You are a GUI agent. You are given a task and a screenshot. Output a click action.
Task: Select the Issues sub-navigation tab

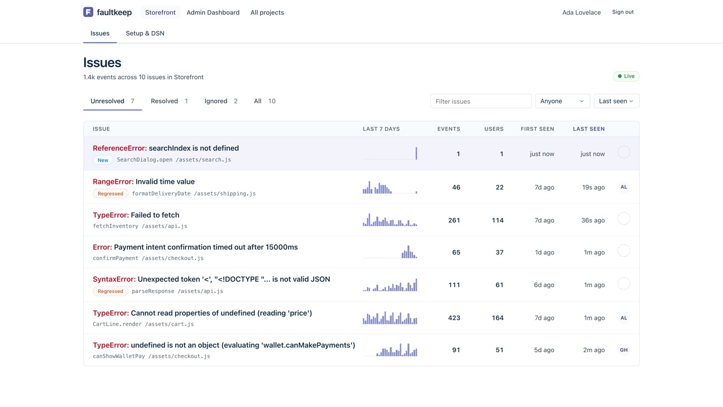point(100,33)
